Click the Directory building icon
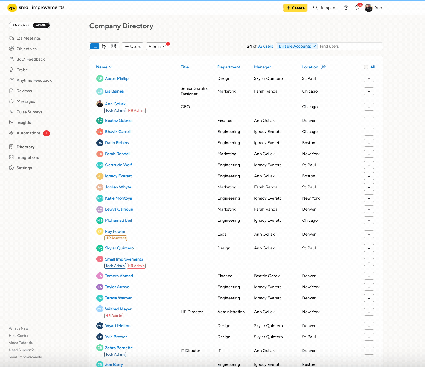 point(11,147)
